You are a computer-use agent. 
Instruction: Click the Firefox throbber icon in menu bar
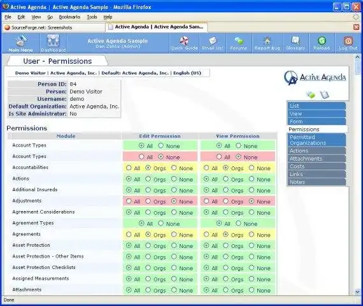click(x=356, y=17)
